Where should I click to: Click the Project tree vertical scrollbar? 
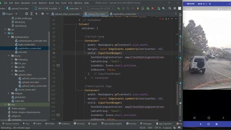(x=49, y=66)
